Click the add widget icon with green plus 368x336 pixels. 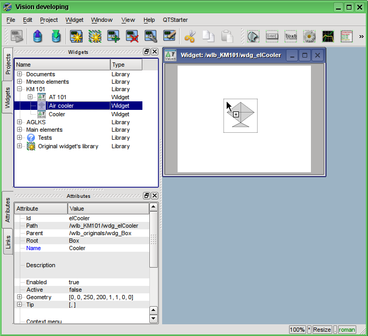click(x=113, y=36)
